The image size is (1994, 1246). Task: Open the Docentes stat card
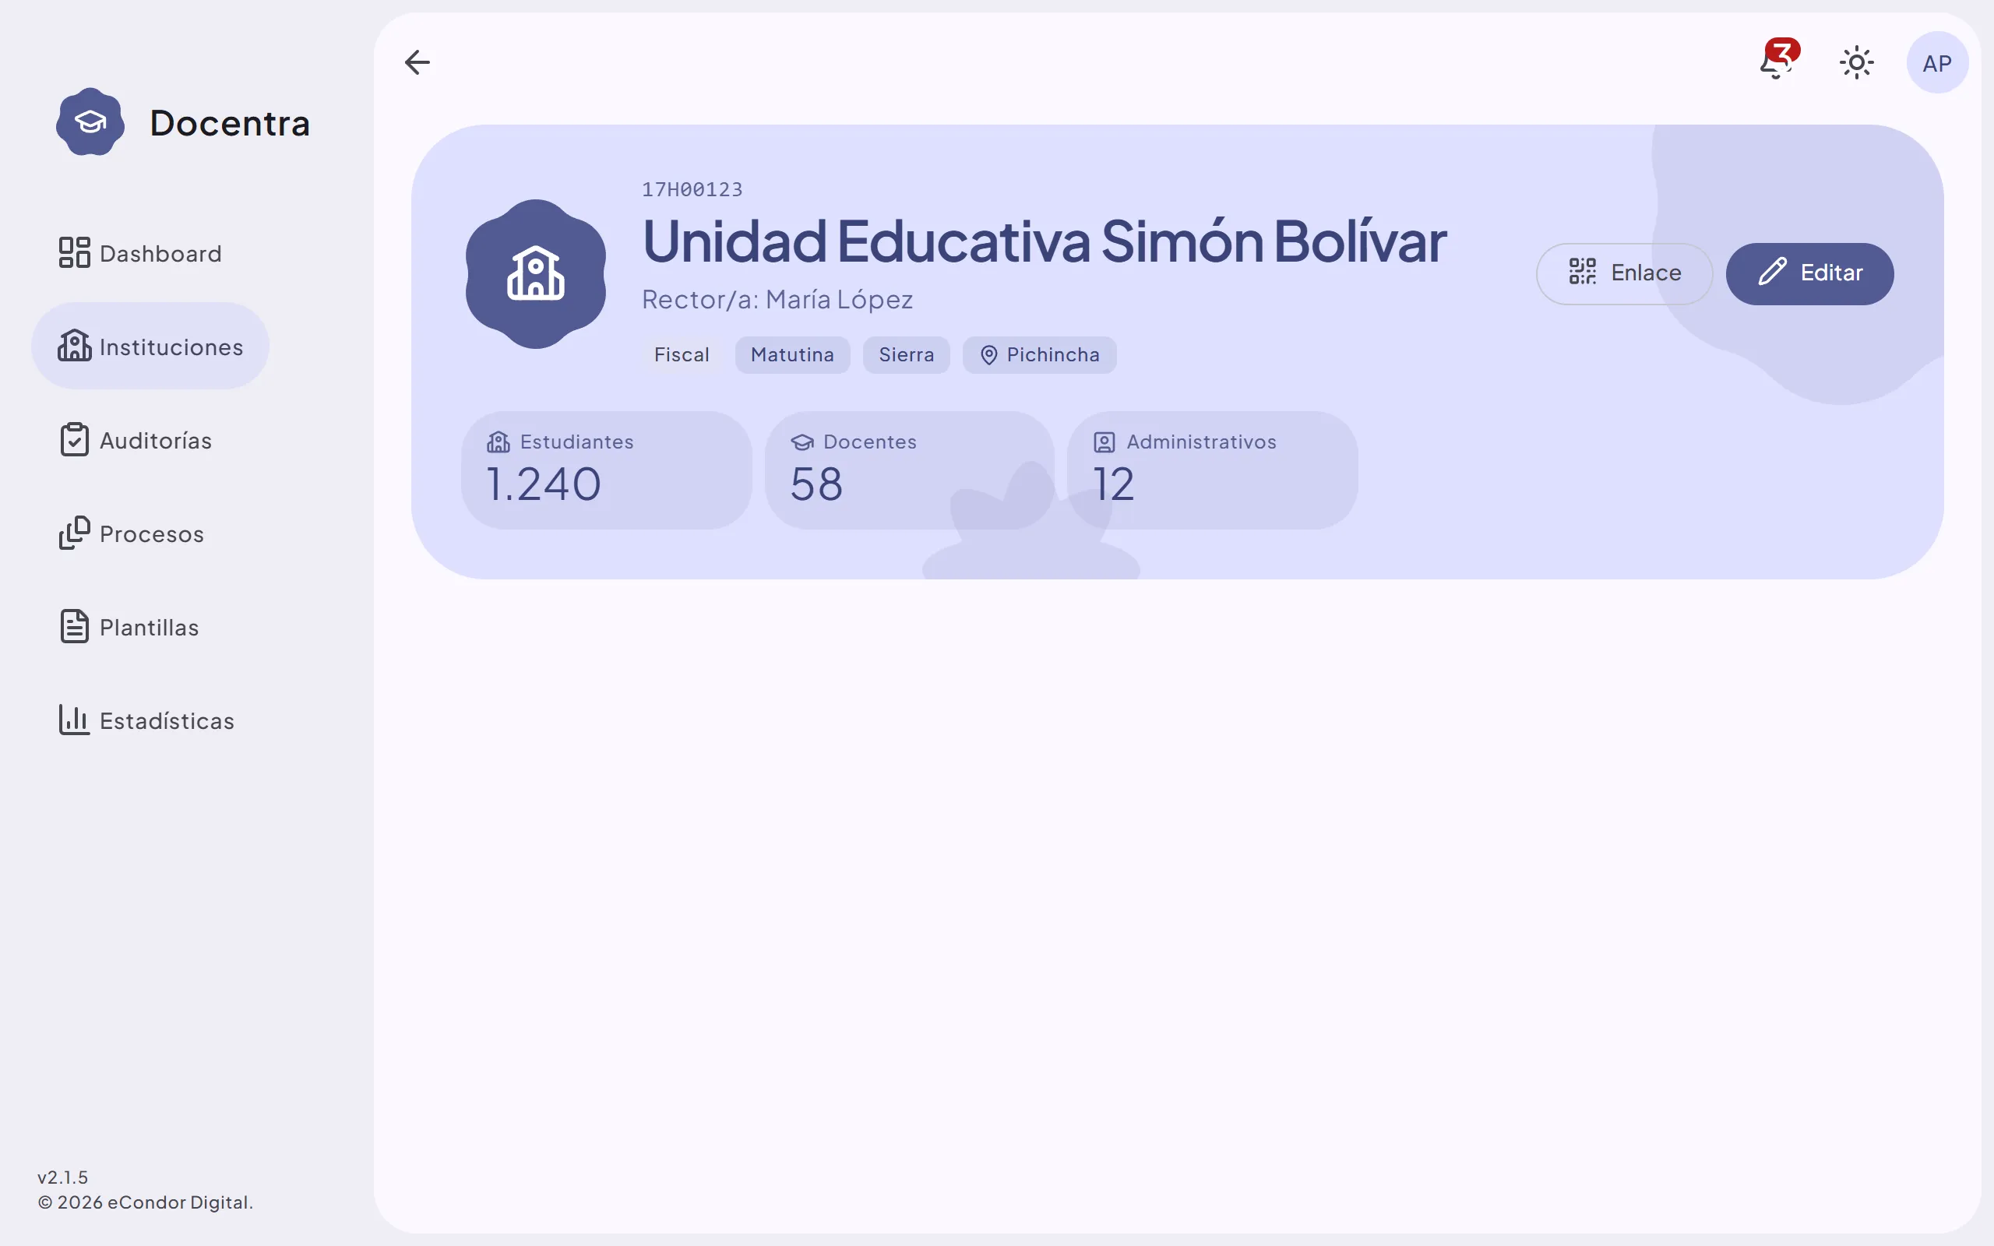coord(910,470)
